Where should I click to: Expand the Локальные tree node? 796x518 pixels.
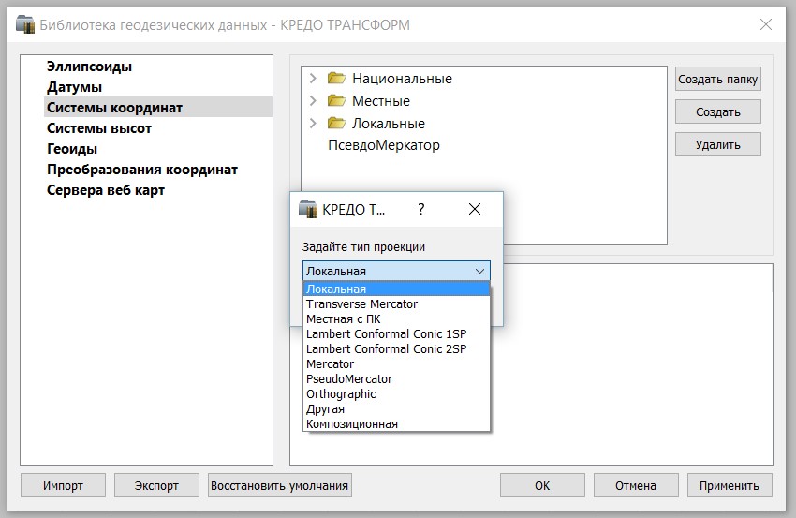313,123
